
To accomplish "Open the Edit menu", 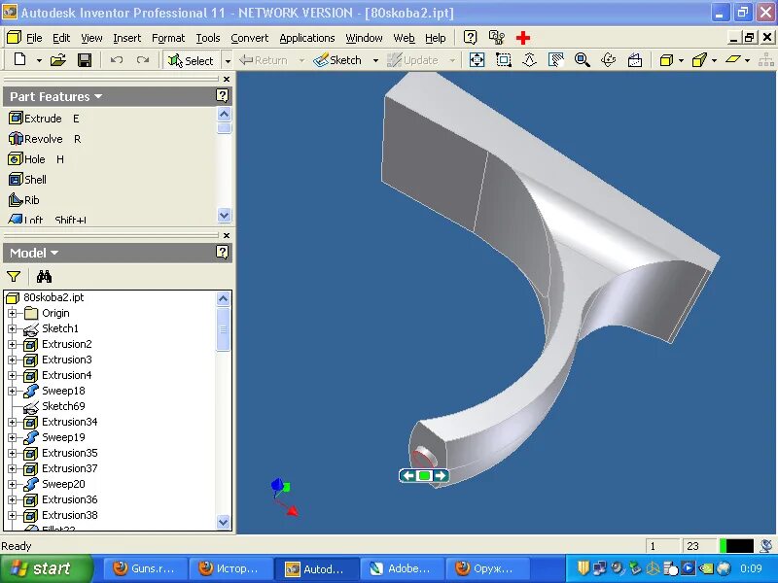I will 61,38.
